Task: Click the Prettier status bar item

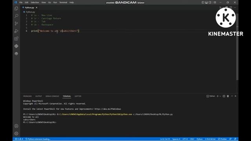Action: point(222,139)
